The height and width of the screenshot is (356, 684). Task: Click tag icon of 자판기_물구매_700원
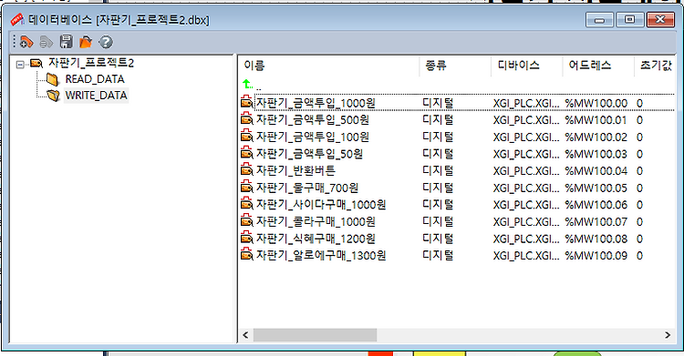pos(247,187)
